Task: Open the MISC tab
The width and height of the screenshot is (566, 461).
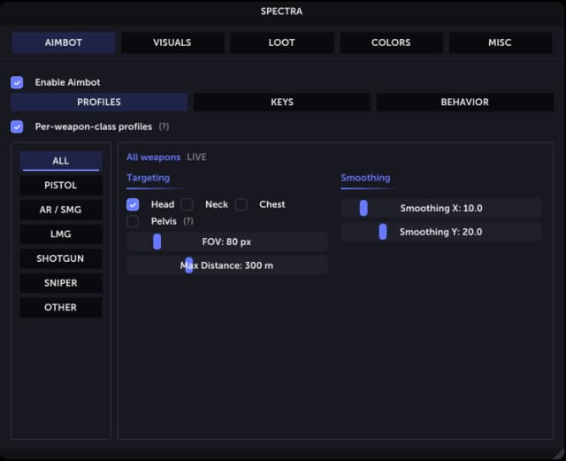Action: click(500, 42)
